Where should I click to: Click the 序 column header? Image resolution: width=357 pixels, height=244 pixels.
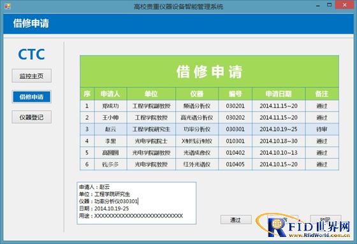tap(87, 94)
